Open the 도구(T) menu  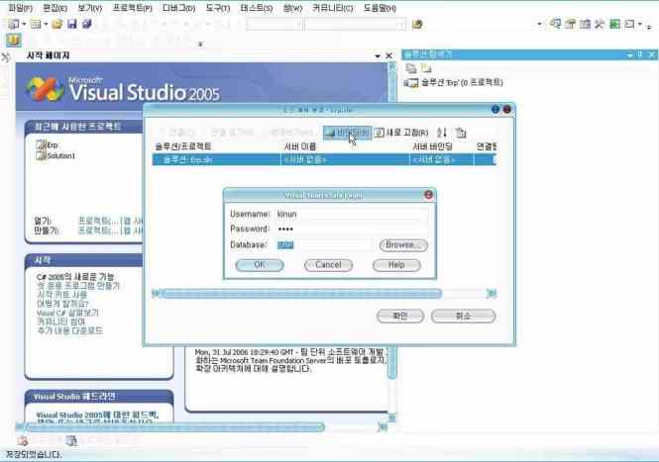[x=218, y=8]
